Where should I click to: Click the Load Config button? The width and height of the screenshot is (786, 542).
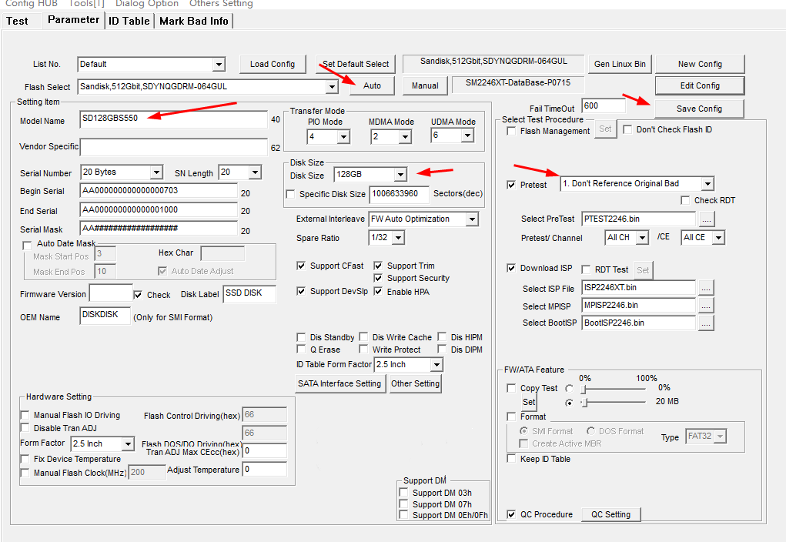click(273, 64)
